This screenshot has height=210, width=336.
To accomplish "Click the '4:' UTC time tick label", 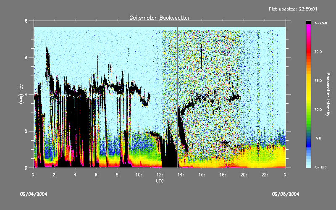I will (x=76, y=175).
